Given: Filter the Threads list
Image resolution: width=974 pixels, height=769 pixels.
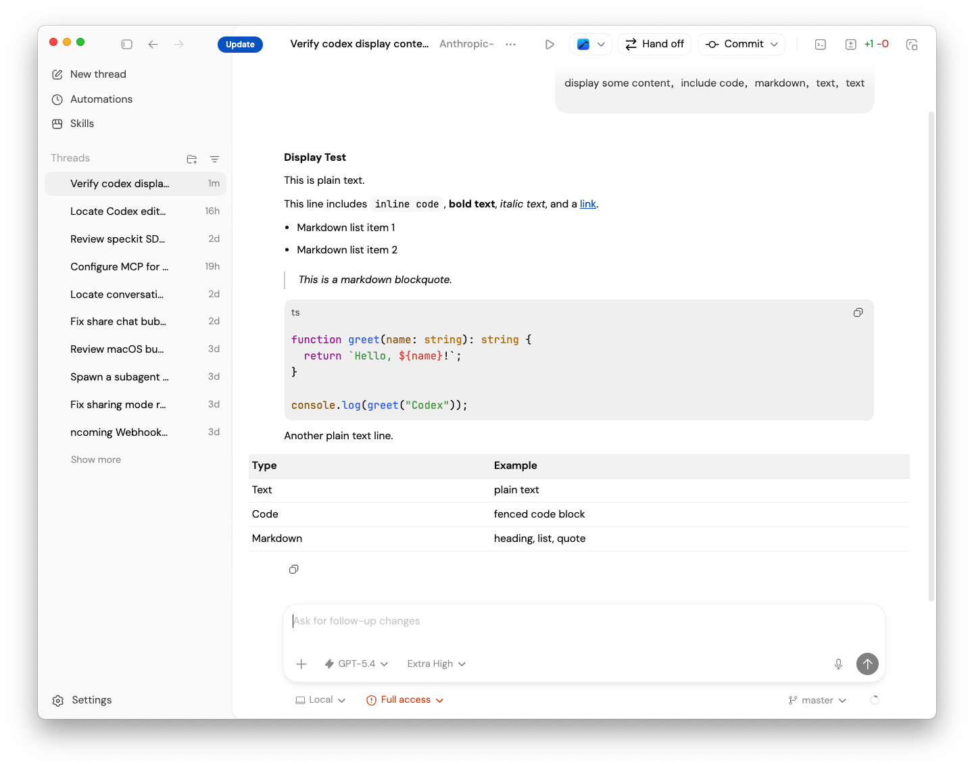Looking at the screenshot, I should click(x=214, y=159).
